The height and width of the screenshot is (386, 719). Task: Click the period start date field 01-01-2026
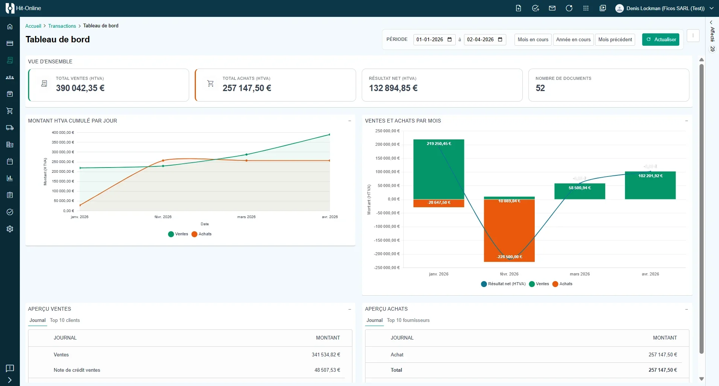coord(434,40)
